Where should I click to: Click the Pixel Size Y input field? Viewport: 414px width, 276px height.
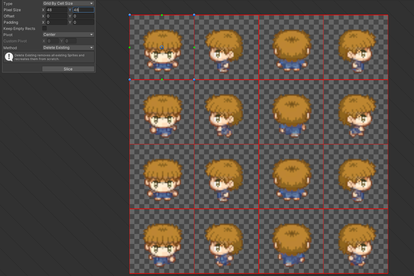(83, 10)
